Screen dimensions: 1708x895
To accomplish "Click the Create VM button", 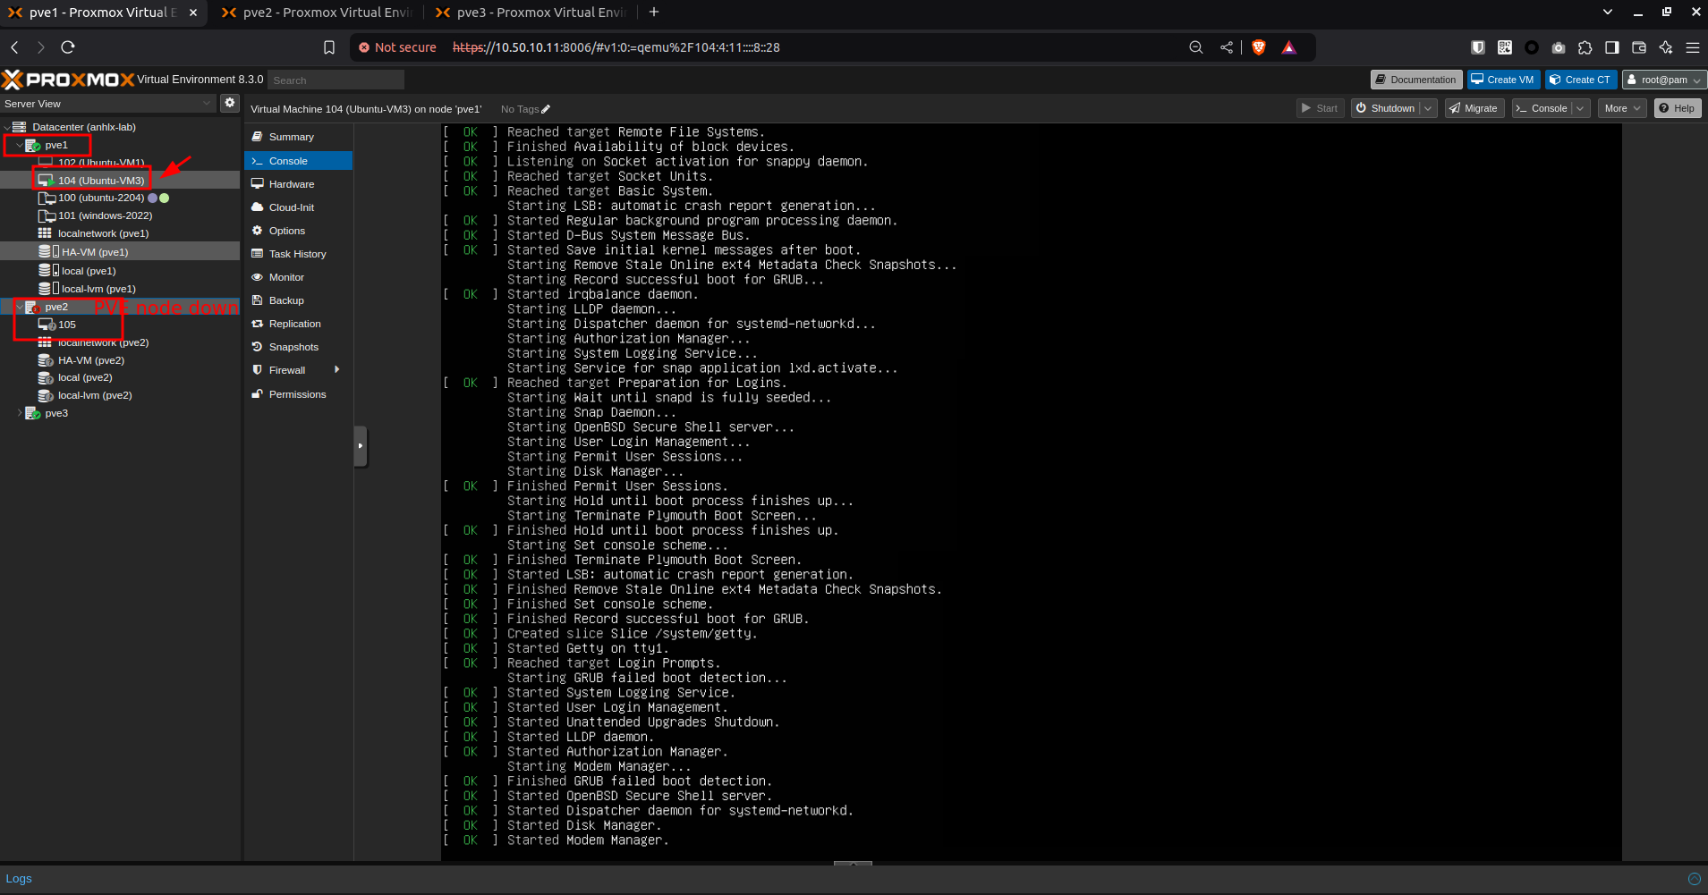I will coord(1503,80).
